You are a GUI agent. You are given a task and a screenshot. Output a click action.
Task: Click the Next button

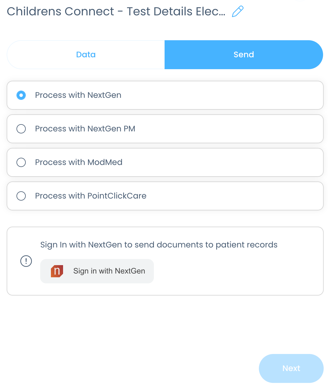tap(291, 368)
